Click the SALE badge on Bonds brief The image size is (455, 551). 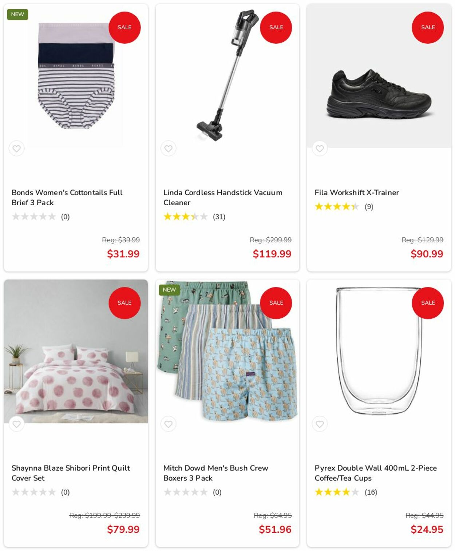[x=124, y=27]
